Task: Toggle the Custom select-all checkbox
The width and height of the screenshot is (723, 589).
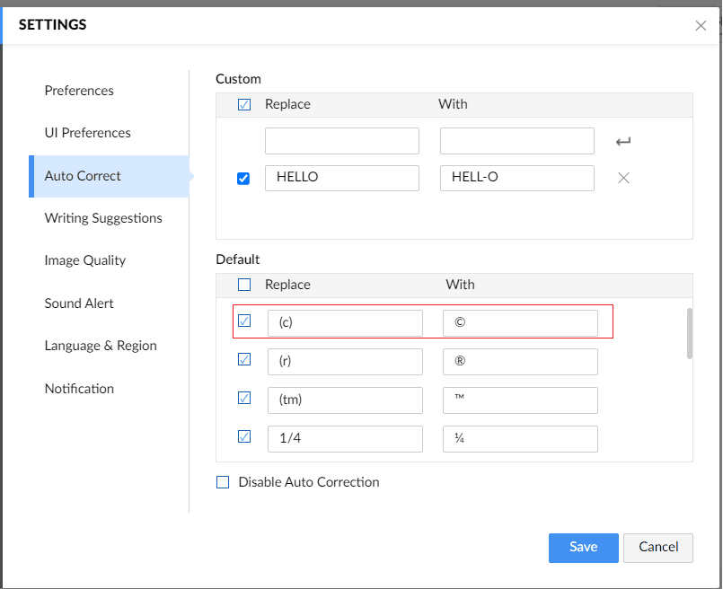Action: [x=244, y=104]
